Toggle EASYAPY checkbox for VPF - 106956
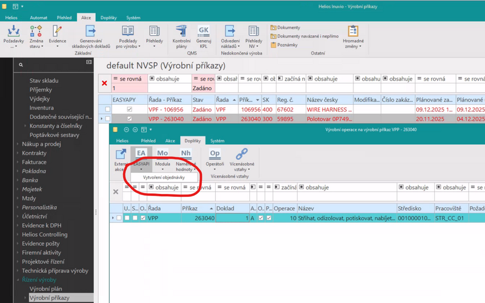The width and height of the screenshot is (485, 303). click(x=129, y=109)
